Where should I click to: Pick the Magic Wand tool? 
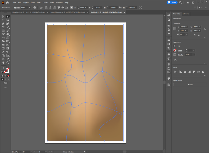(3, 20)
